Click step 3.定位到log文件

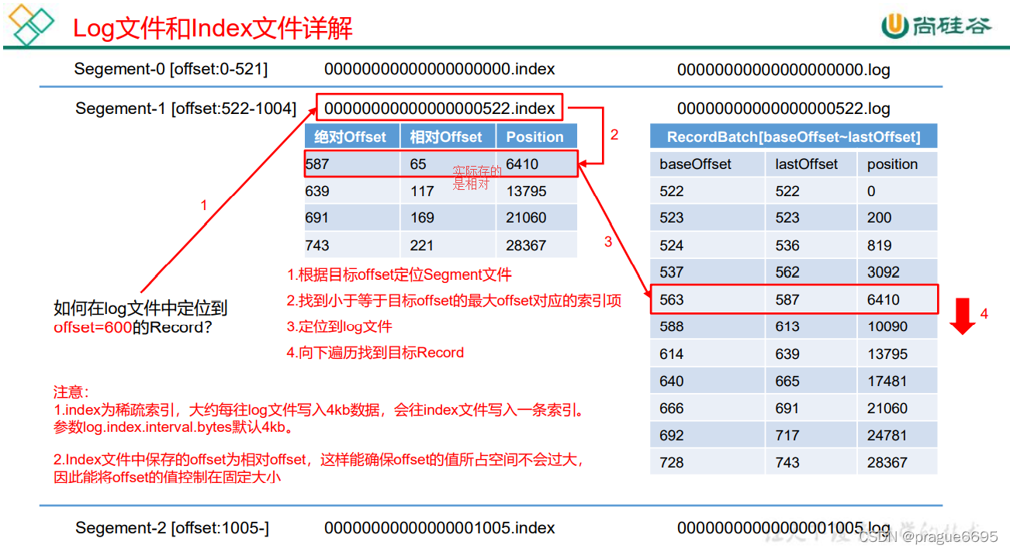(x=340, y=326)
